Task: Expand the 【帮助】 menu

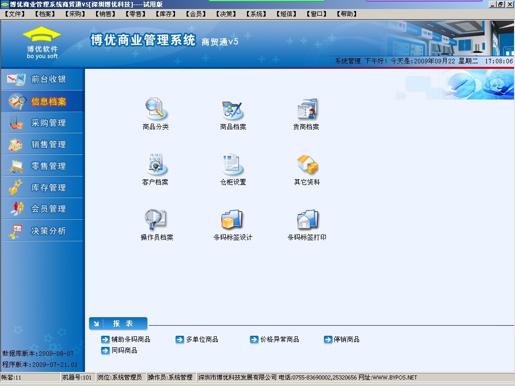Action: [x=347, y=14]
